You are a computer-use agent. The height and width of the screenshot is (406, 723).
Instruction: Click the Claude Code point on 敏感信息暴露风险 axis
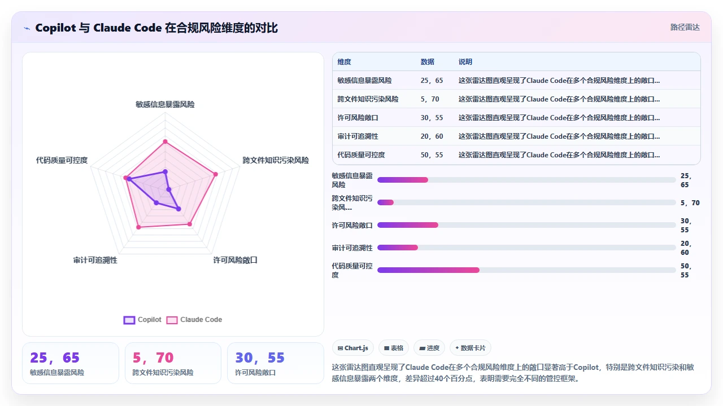[x=165, y=142]
